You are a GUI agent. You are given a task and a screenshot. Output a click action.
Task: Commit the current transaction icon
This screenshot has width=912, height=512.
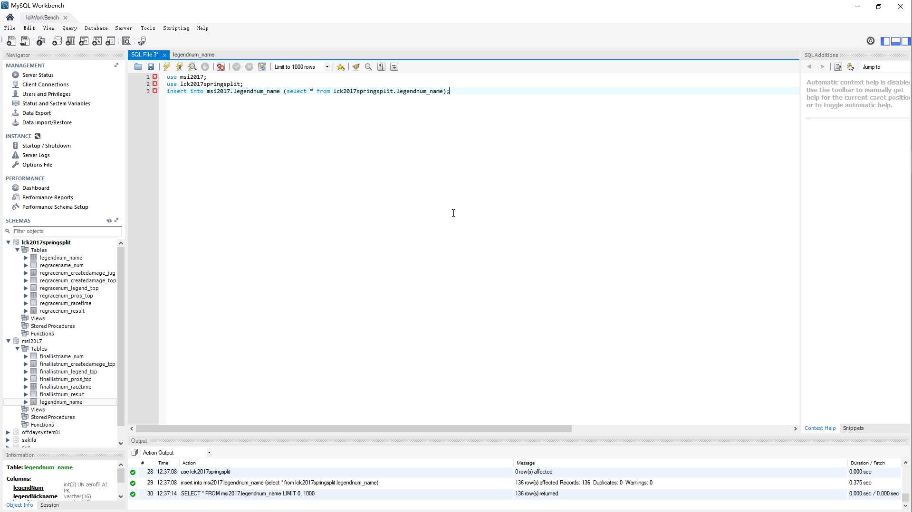(x=236, y=67)
